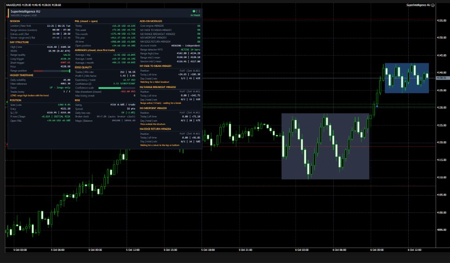
Task: Click the Confidence scale progress bar
Action: coord(117,88)
